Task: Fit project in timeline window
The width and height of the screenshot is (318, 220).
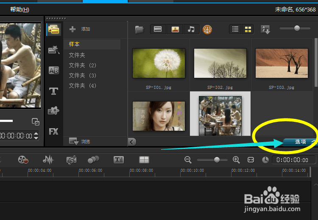Action: [251, 159]
